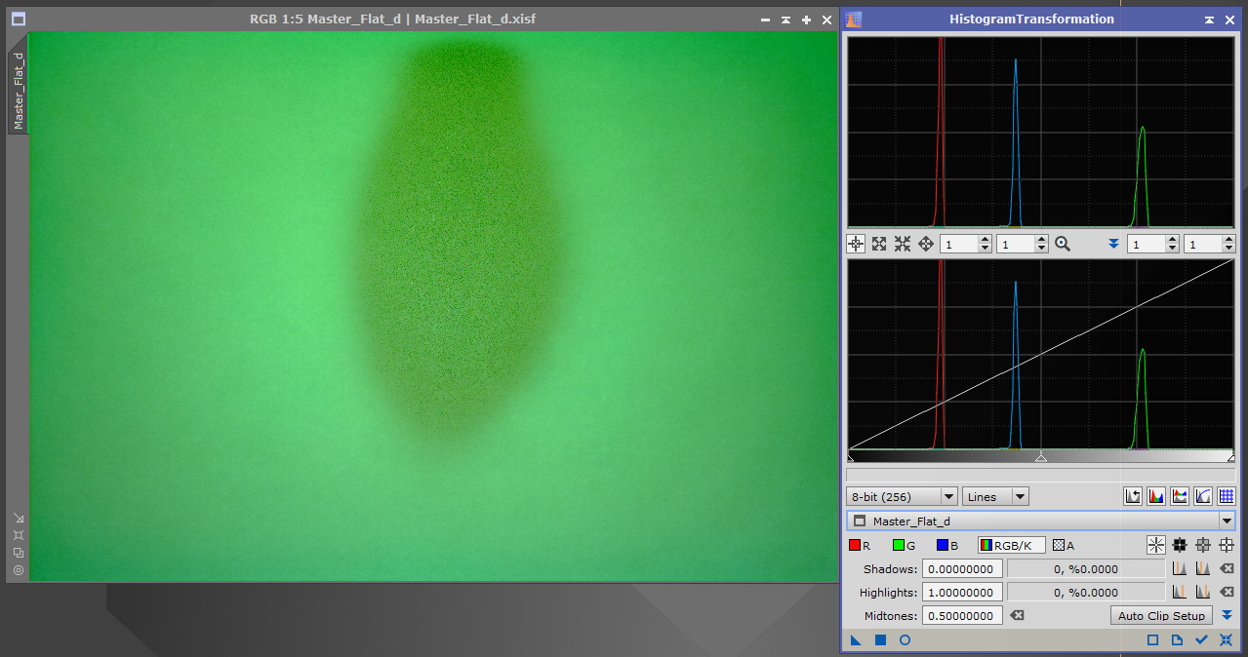Click the Shadows value input field
The image size is (1248, 657).
[x=962, y=569]
